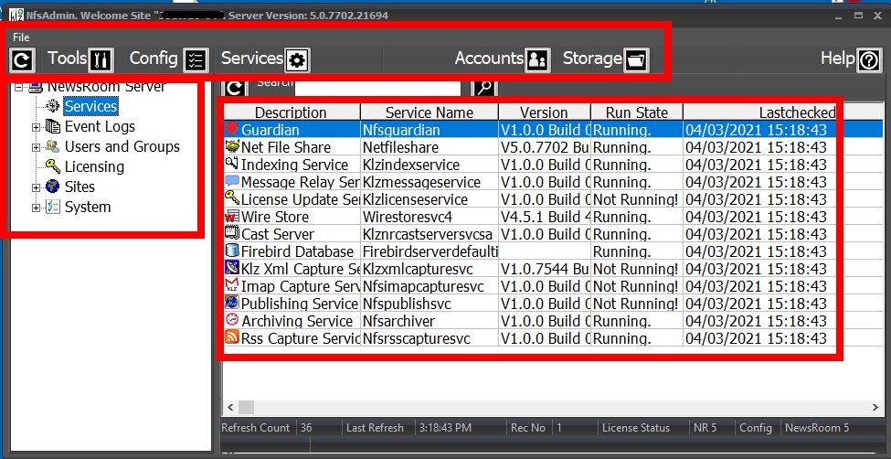Sort by the Run State column header
891x459 pixels.
point(636,112)
